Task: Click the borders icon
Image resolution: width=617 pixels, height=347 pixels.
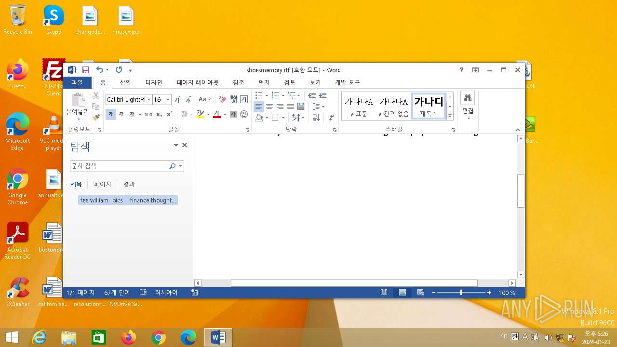Action: 275,118
